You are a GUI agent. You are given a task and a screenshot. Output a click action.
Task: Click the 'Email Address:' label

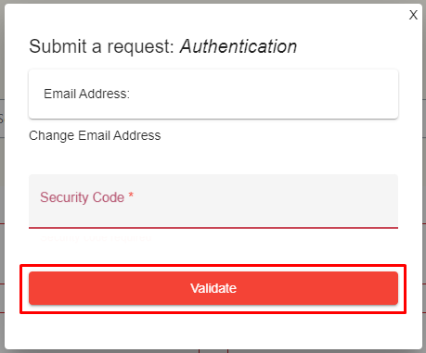pos(86,94)
